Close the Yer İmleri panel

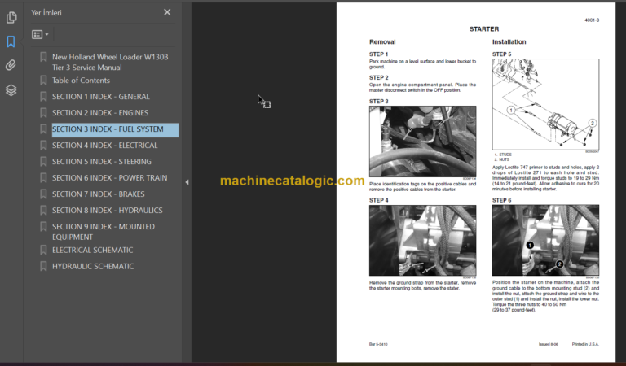167,12
